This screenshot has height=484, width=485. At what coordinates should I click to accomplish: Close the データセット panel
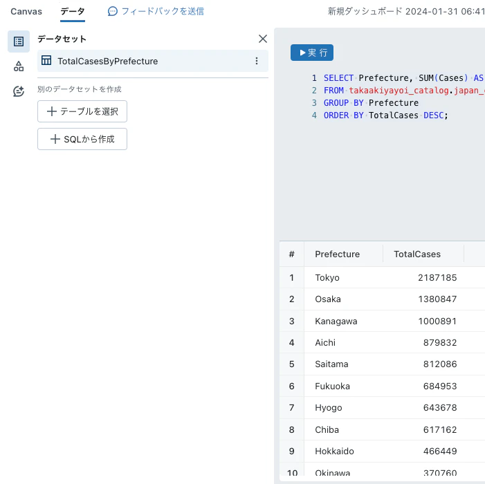pyautogui.click(x=263, y=39)
